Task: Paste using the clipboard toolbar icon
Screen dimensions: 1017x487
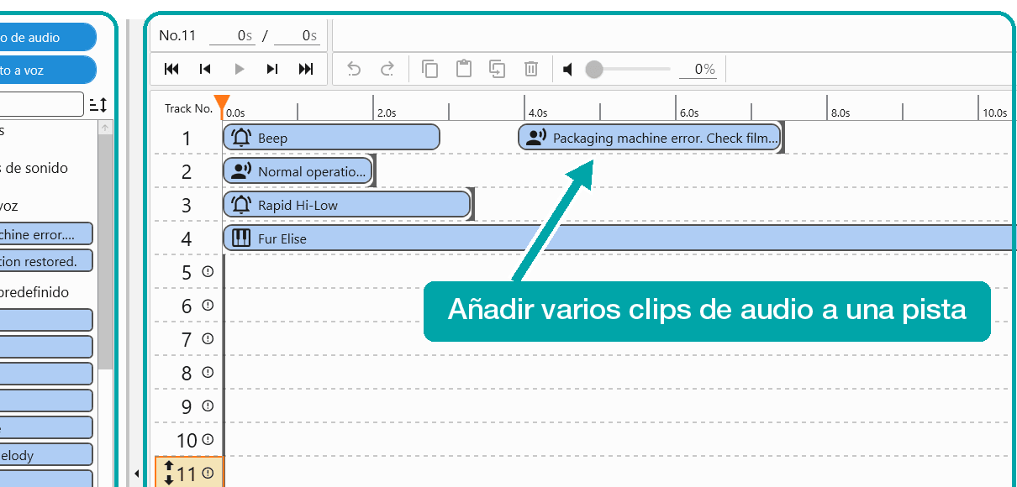Action: pos(463,69)
